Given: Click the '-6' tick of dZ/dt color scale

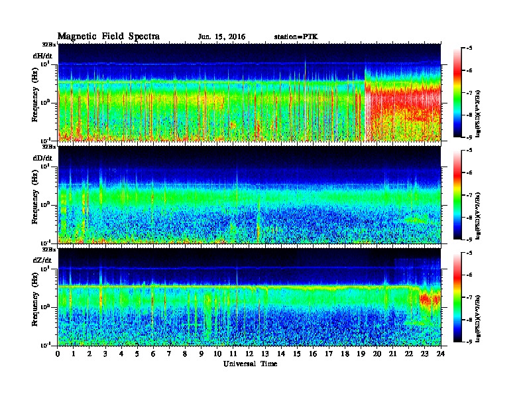Looking at the screenshot, I should pyautogui.click(x=469, y=275).
